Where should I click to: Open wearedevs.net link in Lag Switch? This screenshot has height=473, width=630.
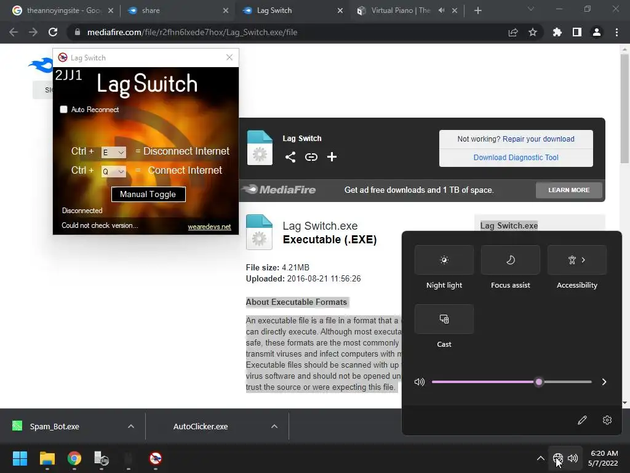[209, 227]
